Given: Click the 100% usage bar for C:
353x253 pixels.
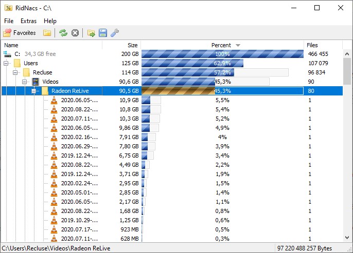Looking at the screenshot, I should (x=222, y=54).
